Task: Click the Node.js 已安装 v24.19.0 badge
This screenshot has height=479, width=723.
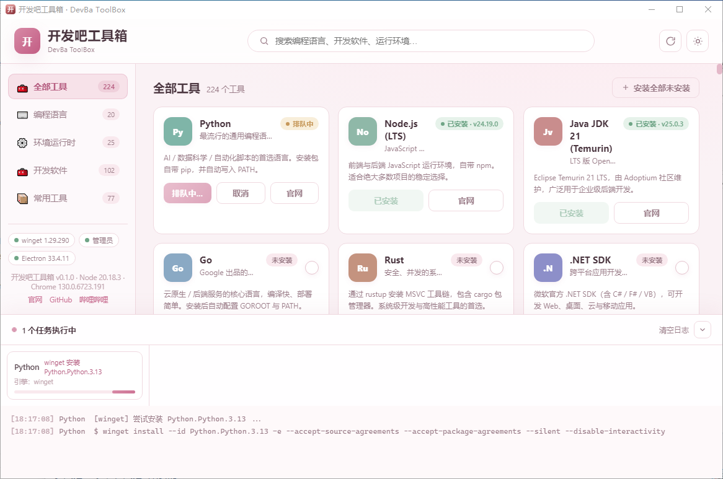Action: tap(469, 124)
